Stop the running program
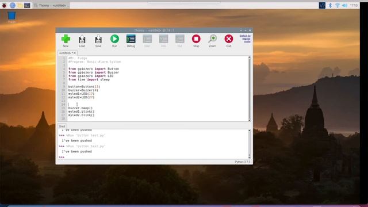The height and width of the screenshot is (207, 368). point(196,41)
